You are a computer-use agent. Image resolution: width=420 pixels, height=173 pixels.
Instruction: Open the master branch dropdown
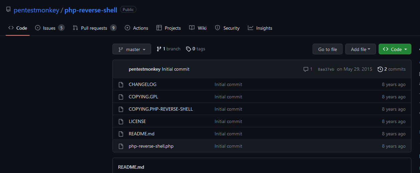[x=132, y=49]
